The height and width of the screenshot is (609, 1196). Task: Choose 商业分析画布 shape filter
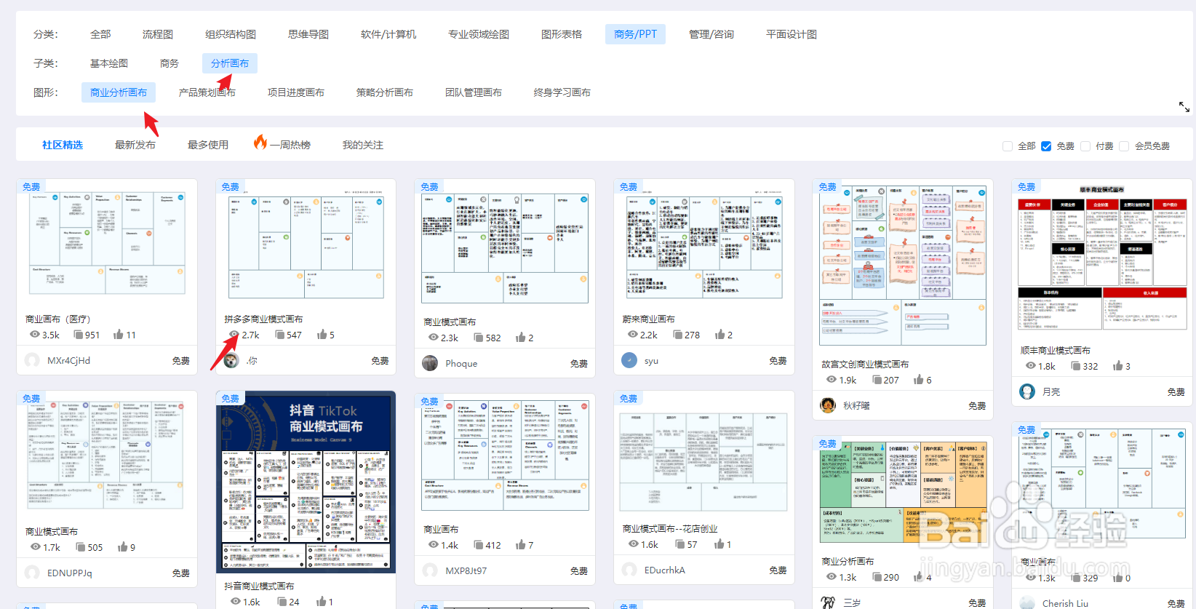(119, 92)
